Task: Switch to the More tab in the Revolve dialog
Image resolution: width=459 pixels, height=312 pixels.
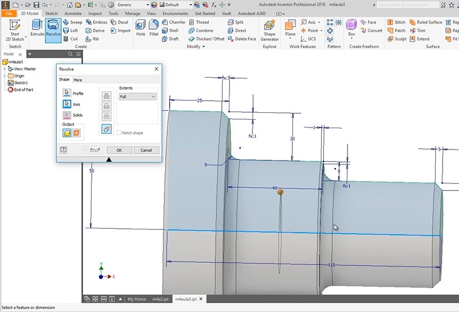Action: pos(78,80)
